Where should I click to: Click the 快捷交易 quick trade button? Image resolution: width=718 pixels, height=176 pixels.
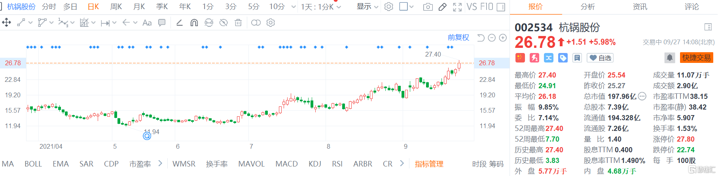coord(697,58)
